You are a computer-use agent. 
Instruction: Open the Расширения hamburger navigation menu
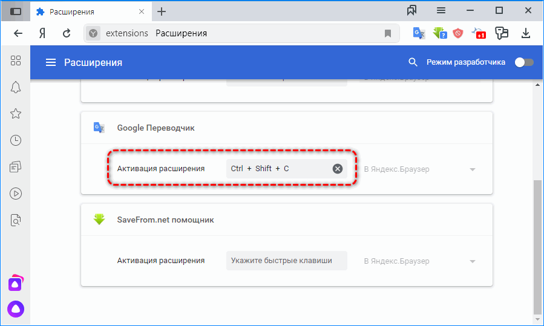[51, 62]
